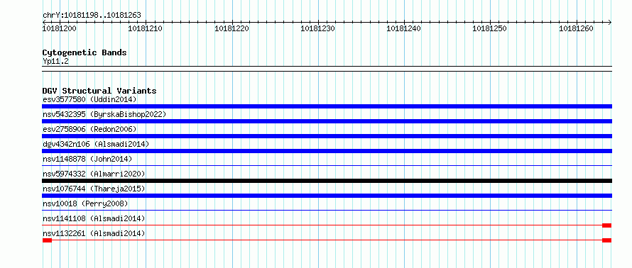Select the blue bar under esv2758906
Image resolution: width=632 pixels, height=268 pixels.
click(x=327, y=136)
